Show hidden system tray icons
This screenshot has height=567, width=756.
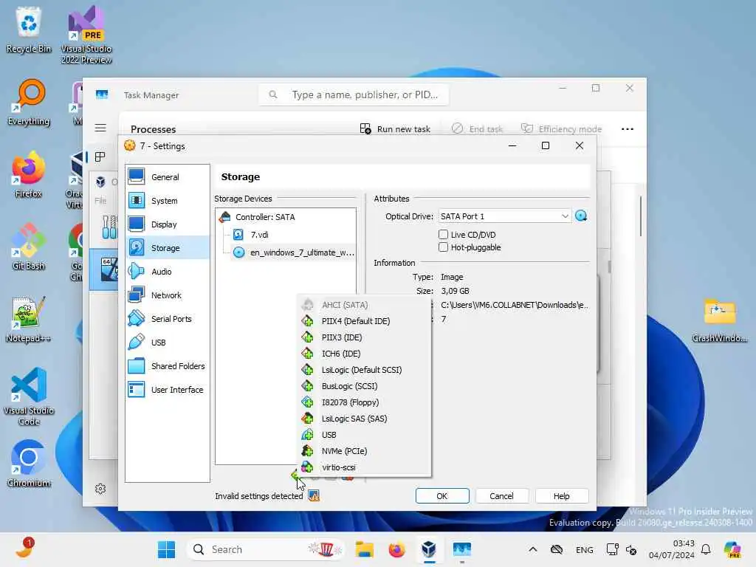coord(533,549)
